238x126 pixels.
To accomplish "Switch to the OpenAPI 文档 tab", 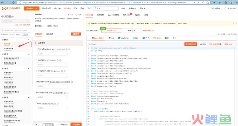I will click(x=113, y=15).
